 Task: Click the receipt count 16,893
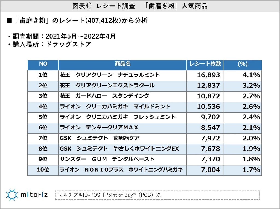pyautogui.click(x=208, y=75)
